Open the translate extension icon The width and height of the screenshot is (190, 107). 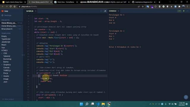point(148,7)
